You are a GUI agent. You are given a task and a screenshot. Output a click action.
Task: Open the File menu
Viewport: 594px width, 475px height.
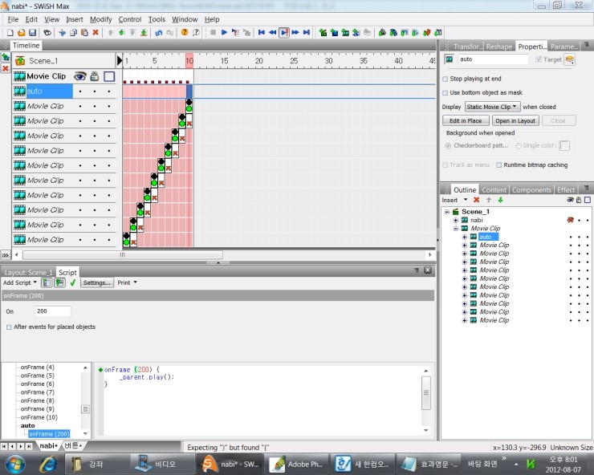click(13, 19)
